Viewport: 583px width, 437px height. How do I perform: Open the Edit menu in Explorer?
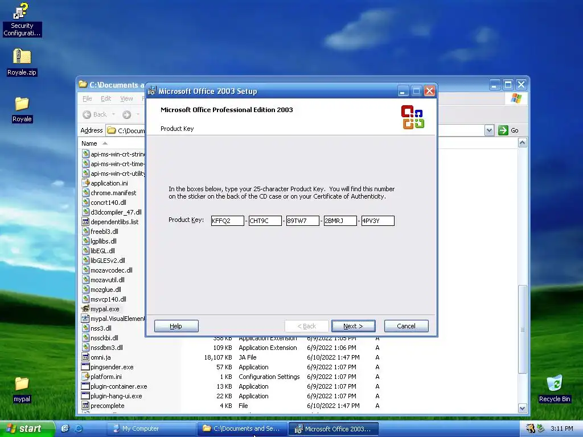tap(106, 98)
